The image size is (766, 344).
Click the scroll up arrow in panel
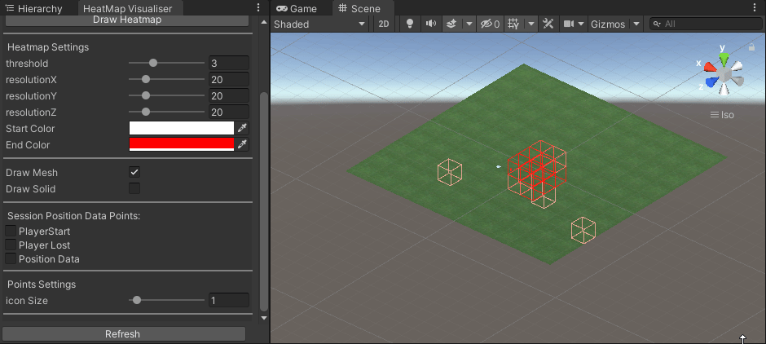click(264, 22)
